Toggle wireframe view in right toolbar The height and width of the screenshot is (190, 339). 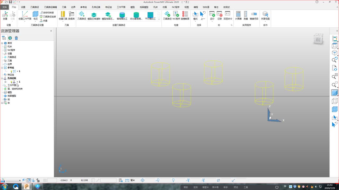click(335, 101)
